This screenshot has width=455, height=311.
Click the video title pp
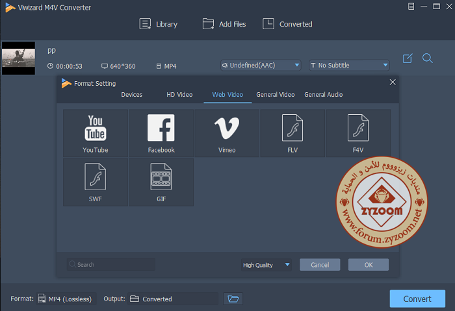tap(51, 51)
